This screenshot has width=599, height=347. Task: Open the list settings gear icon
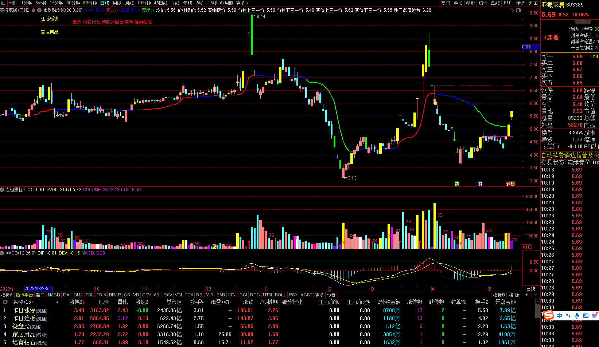5,302
